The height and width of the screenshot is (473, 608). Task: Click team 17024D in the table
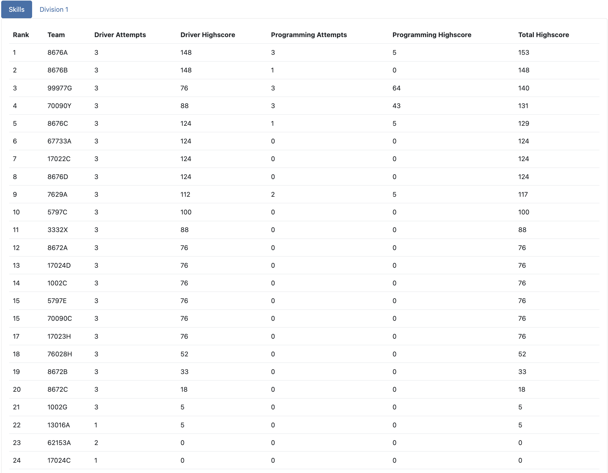point(59,265)
